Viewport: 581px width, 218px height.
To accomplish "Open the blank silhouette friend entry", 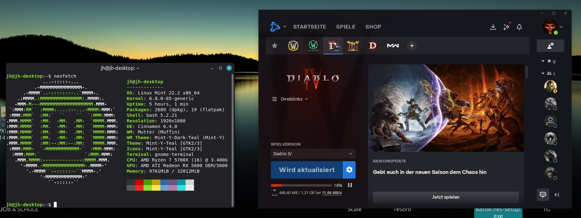I will 550,121.
